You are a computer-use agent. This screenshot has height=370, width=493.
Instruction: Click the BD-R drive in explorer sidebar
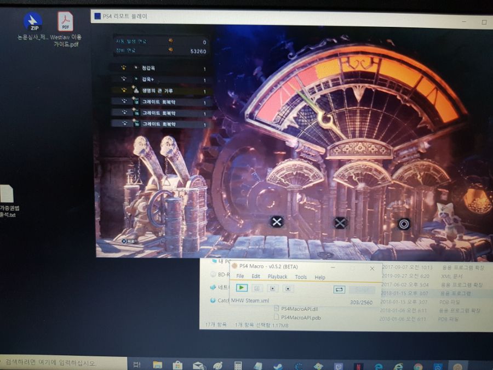[x=220, y=275]
